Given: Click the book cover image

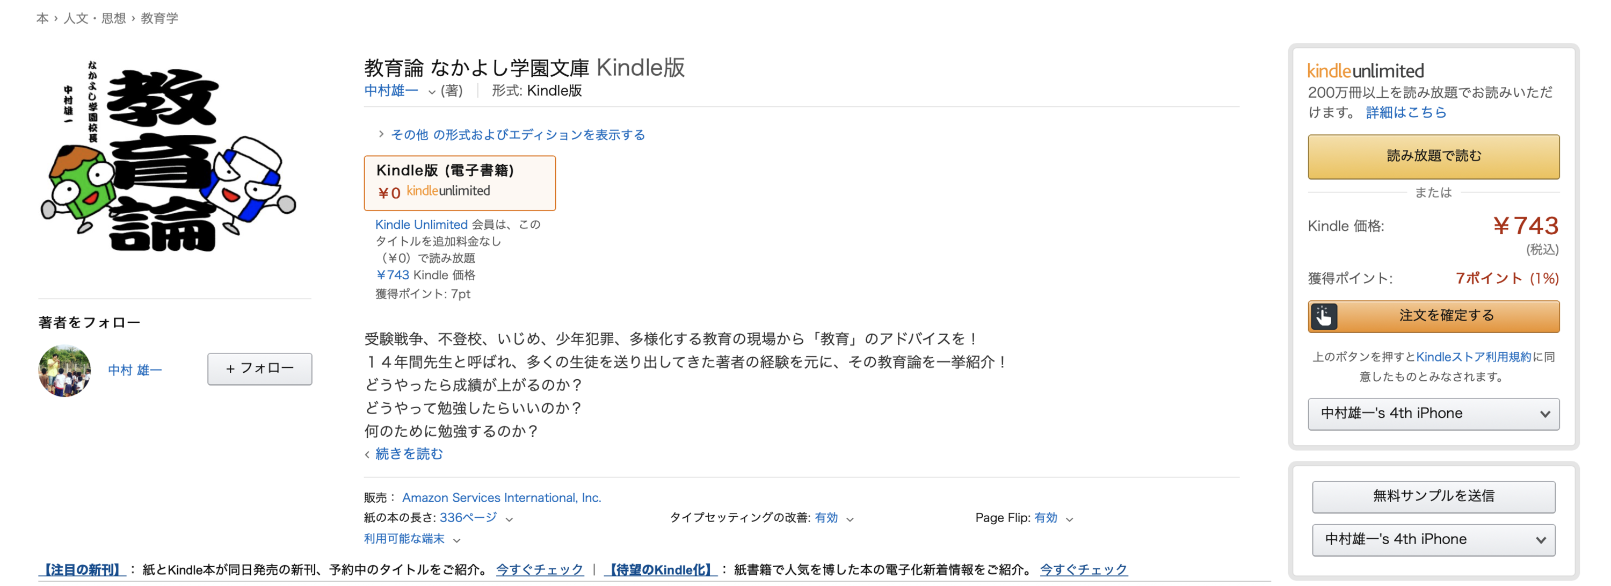Looking at the screenshot, I should (x=168, y=156).
